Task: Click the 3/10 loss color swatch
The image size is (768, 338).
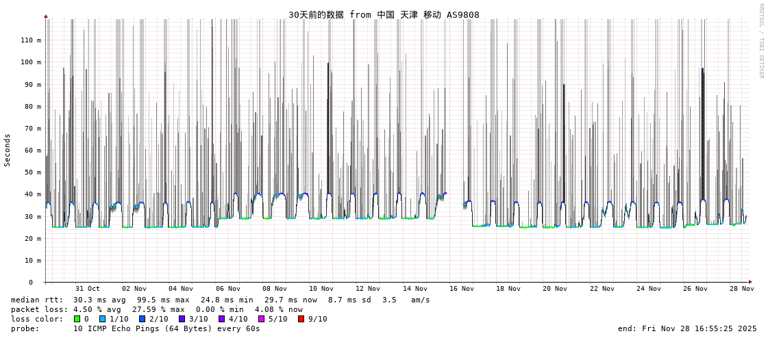Action: [x=182, y=319]
